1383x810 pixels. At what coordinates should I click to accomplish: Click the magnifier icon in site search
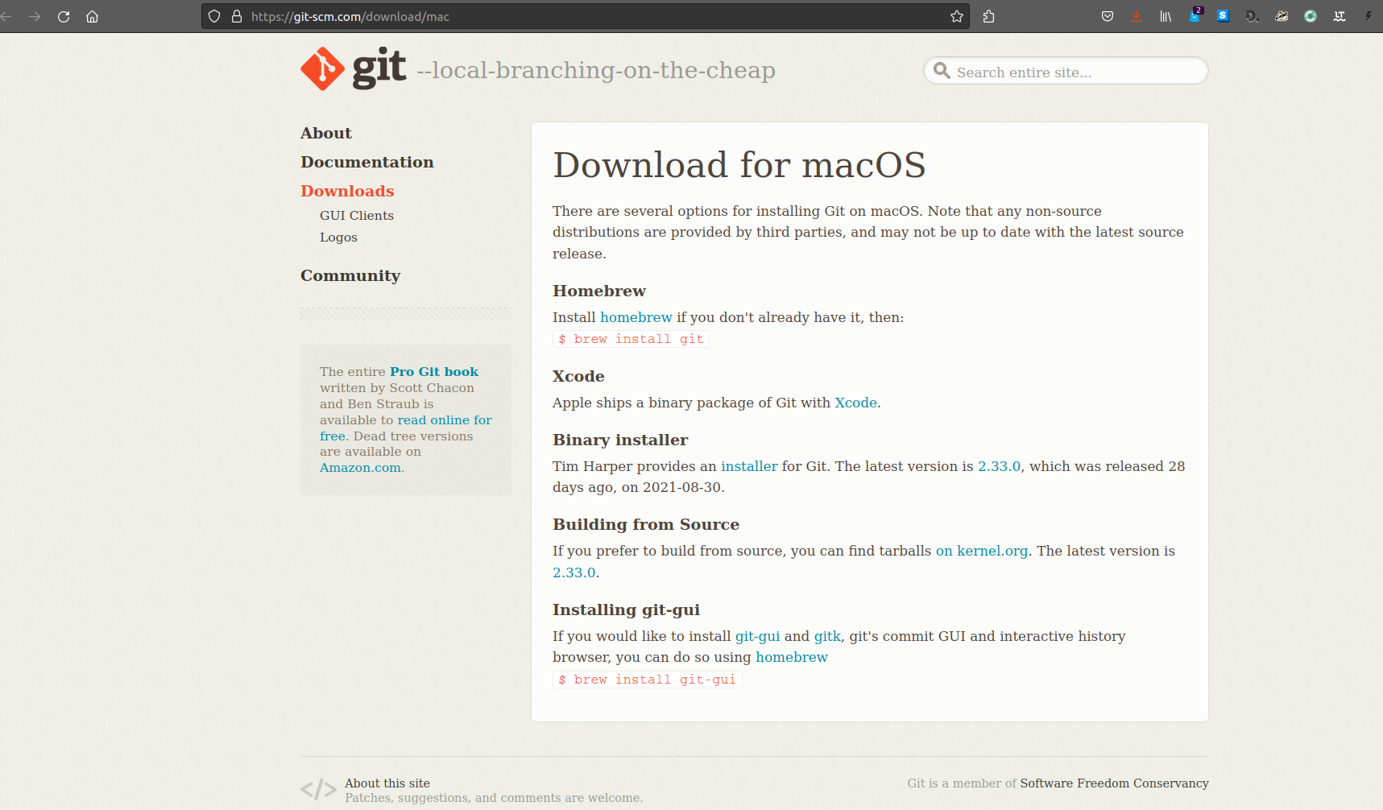(x=942, y=71)
